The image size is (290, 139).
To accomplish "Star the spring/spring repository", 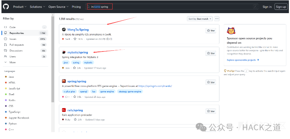I will pos(211,82).
